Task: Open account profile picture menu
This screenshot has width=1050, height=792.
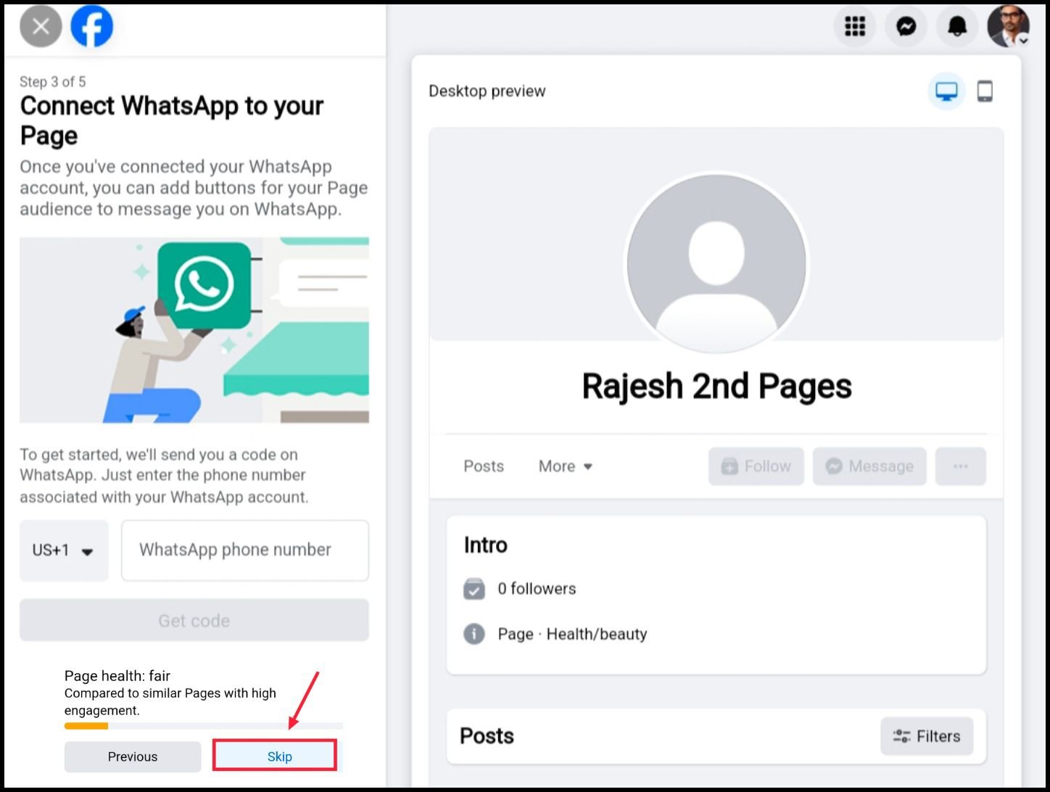Action: click(x=1009, y=27)
